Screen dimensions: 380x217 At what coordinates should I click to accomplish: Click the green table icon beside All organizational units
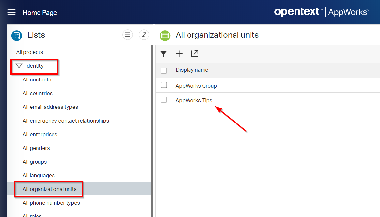point(165,36)
